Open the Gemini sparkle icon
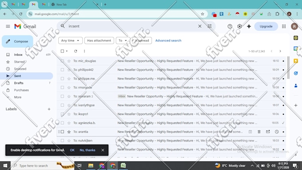Screen dimensions: 302x170 pyautogui.click(x=249, y=26)
